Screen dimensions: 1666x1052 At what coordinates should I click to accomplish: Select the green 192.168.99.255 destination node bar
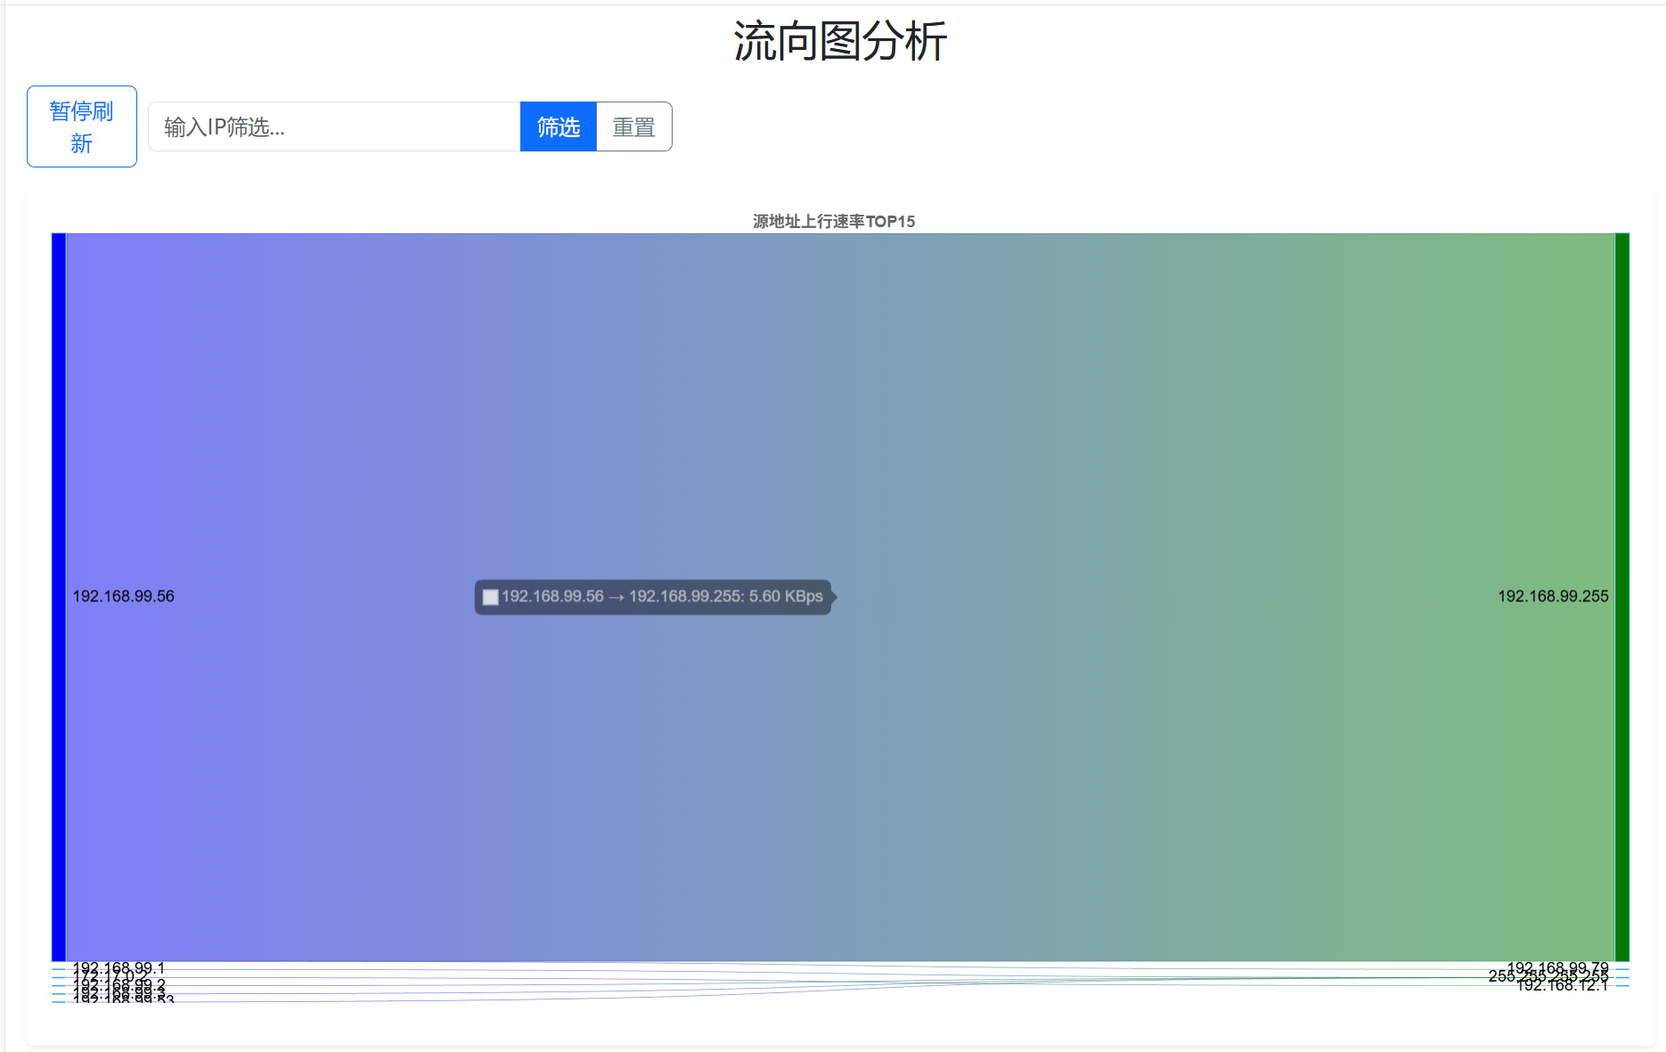pyautogui.click(x=1621, y=597)
